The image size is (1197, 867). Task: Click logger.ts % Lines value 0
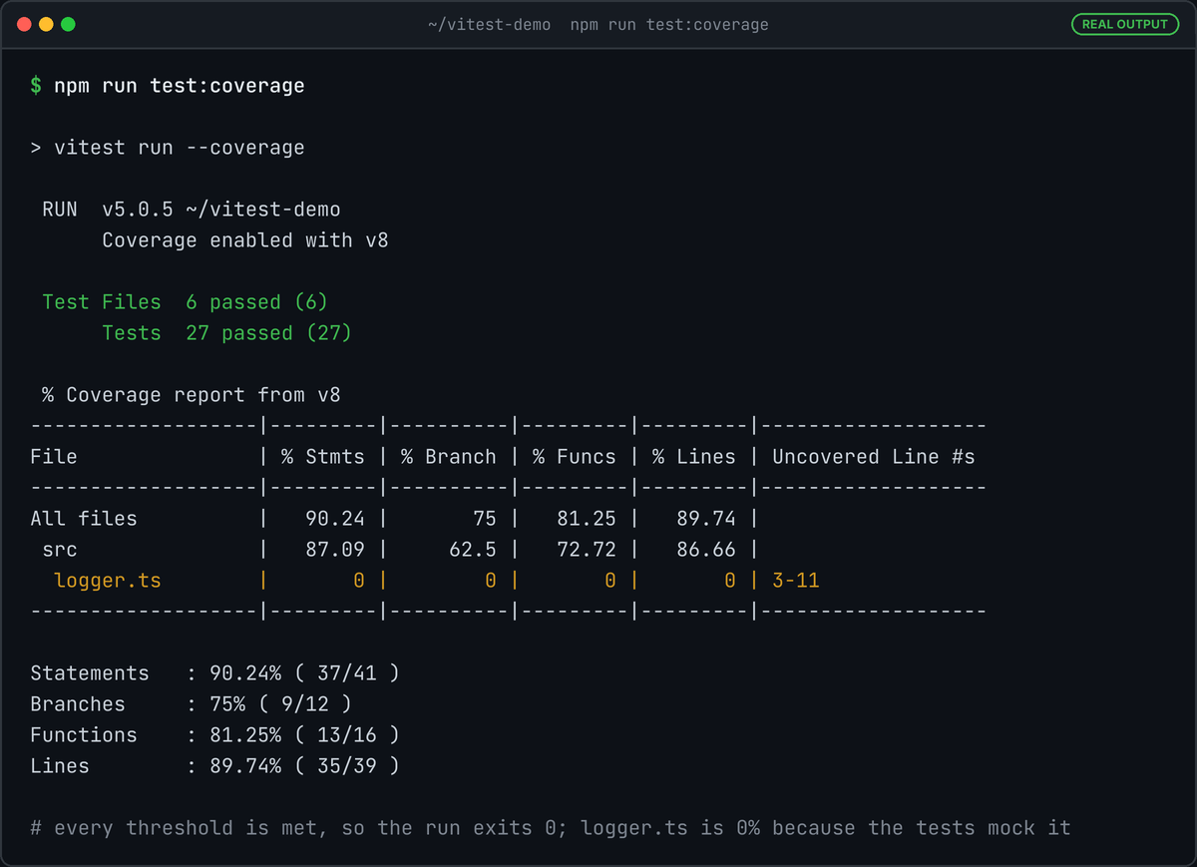click(730, 581)
